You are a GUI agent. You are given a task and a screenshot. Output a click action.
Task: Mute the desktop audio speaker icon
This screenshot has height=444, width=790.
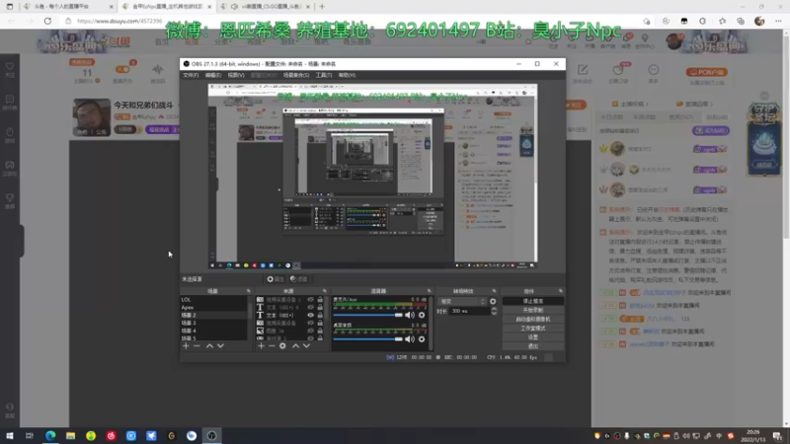point(410,339)
